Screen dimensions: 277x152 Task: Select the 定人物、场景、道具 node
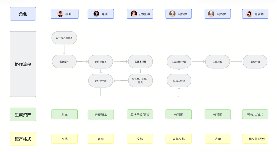pyautogui.click(x=140, y=81)
